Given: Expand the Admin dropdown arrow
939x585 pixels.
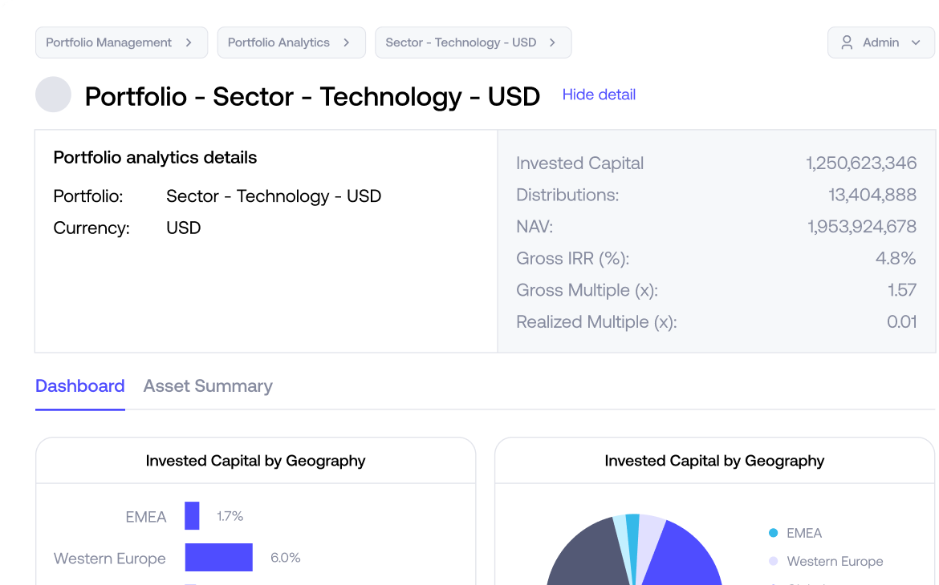Looking at the screenshot, I should (916, 42).
